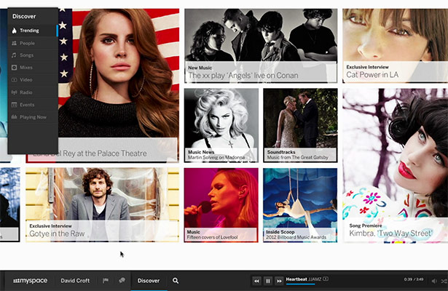Open messages chat bubble icon

point(122,280)
